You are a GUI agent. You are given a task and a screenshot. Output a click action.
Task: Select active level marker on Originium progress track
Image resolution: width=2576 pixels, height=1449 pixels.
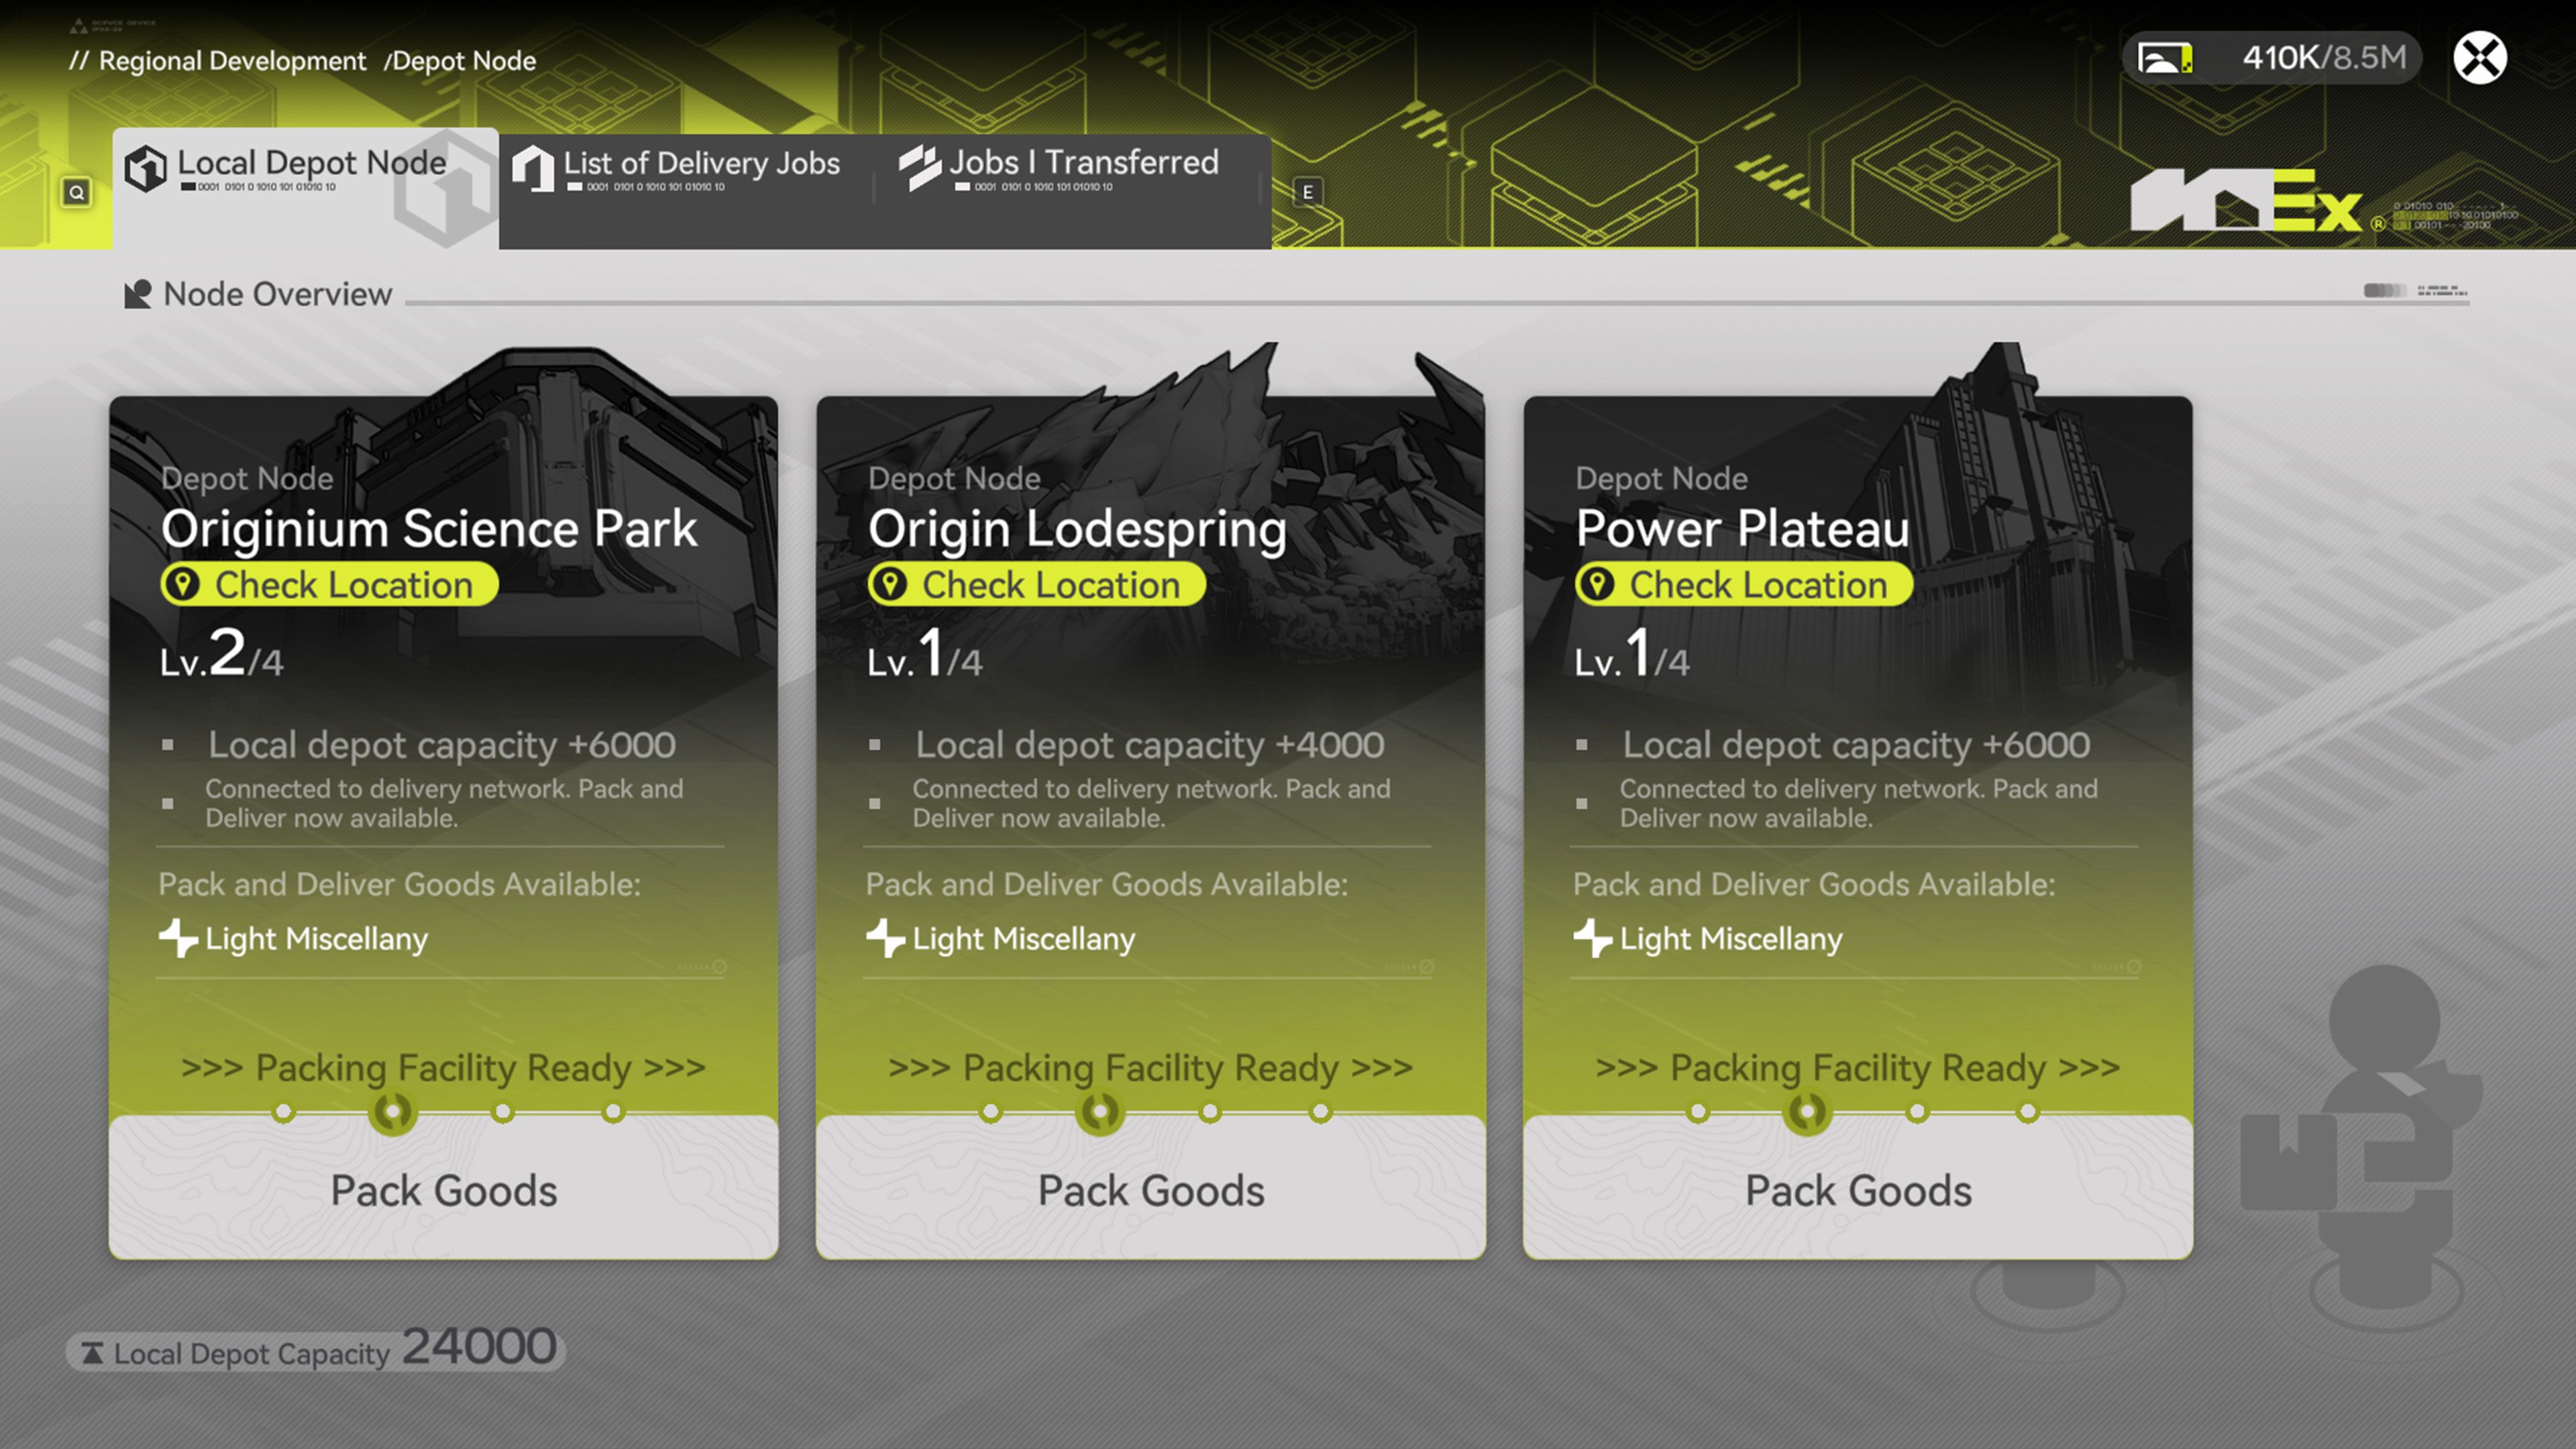pyautogui.click(x=392, y=1111)
